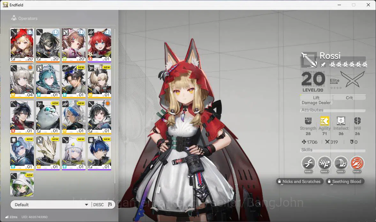The width and height of the screenshot is (376, 222).
Task: Select the pale spiky dragon operator card
Action: (x=48, y=153)
